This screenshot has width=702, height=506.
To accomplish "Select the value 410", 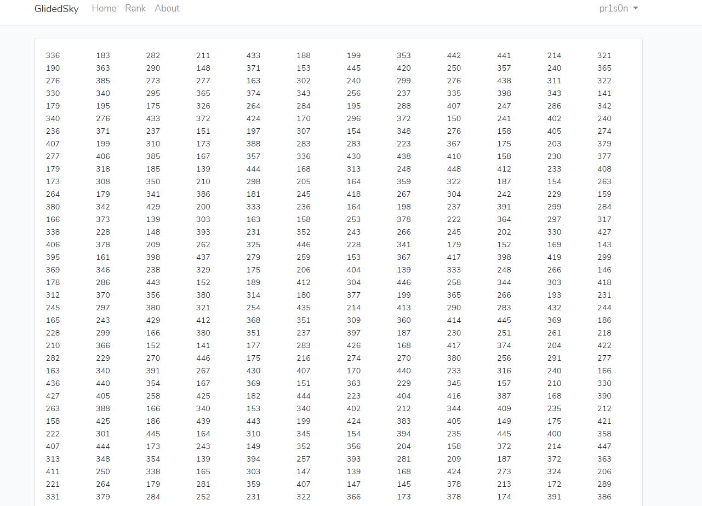I will [454, 156].
